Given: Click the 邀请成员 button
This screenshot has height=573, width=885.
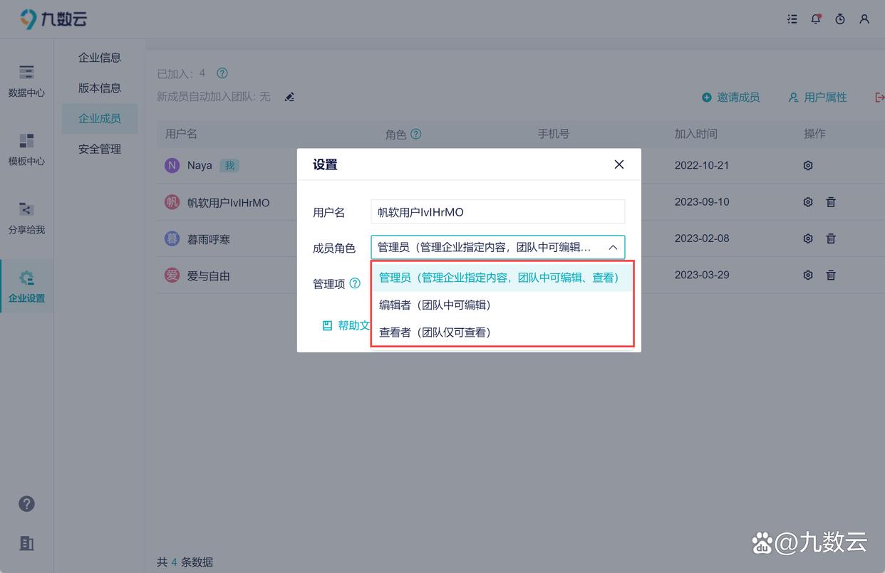Looking at the screenshot, I should click(x=732, y=97).
